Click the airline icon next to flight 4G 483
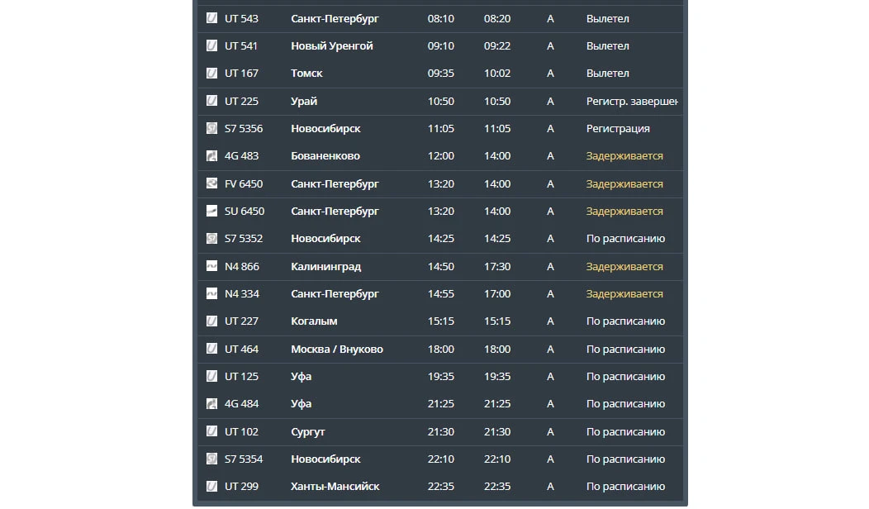 click(x=211, y=156)
